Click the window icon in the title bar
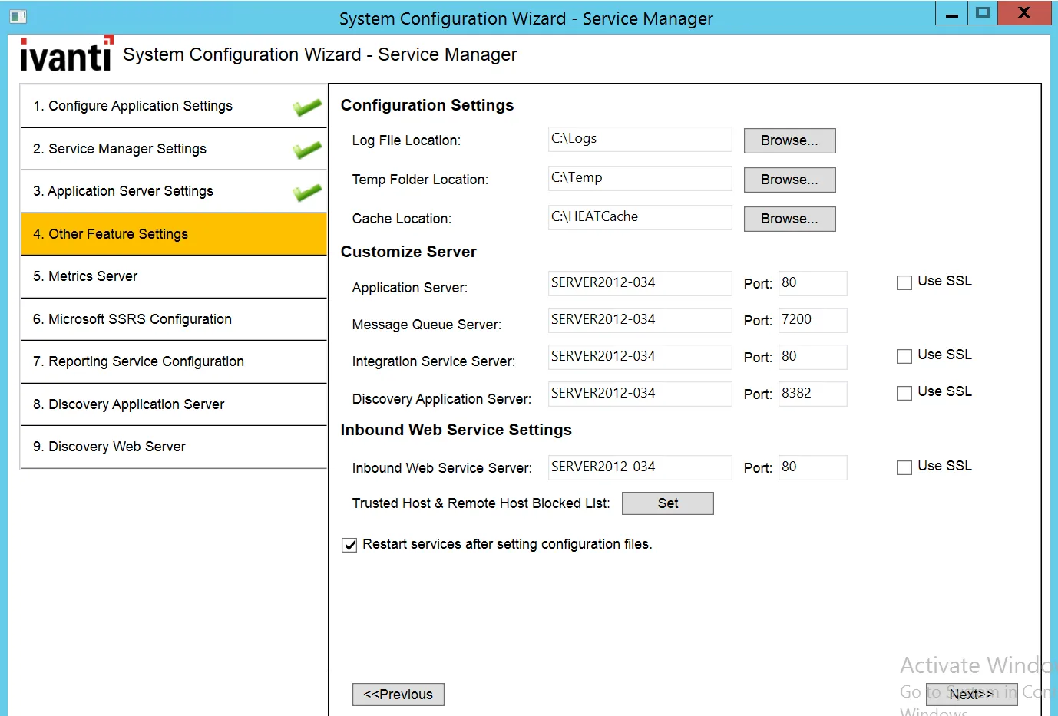The width and height of the screenshot is (1058, 716). [18, 16]
